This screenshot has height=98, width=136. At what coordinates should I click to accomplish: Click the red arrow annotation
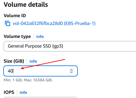tap(43, 64)
